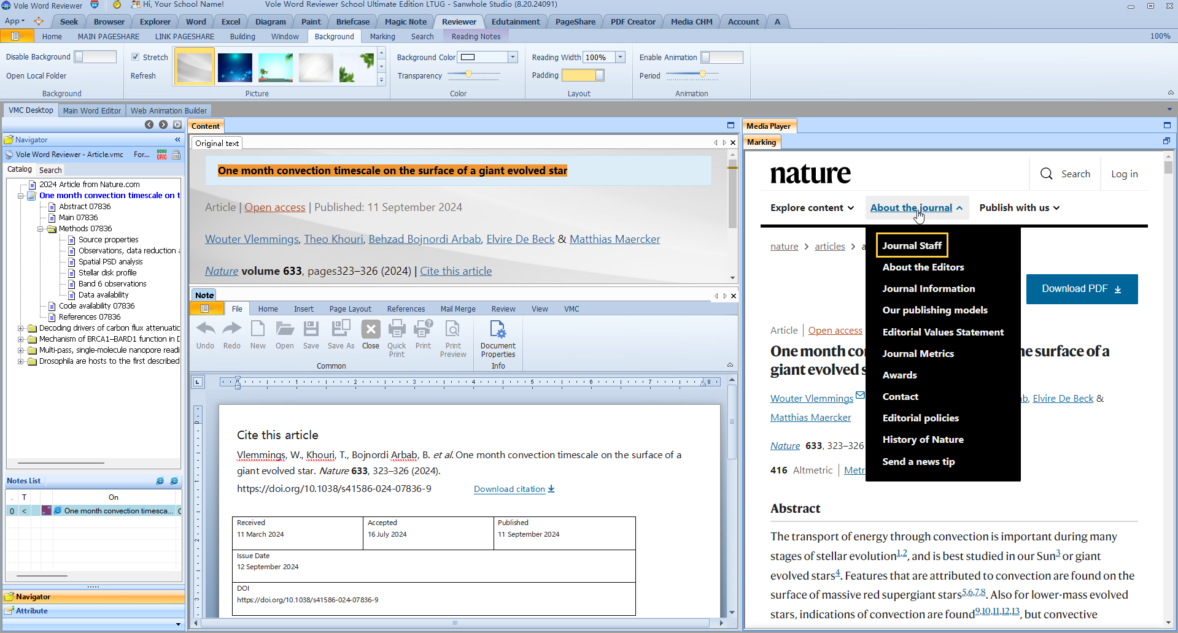Switch to Main Word Editor tab
The width and height of the screenshot is (1178, 633).
coord(92,110)
